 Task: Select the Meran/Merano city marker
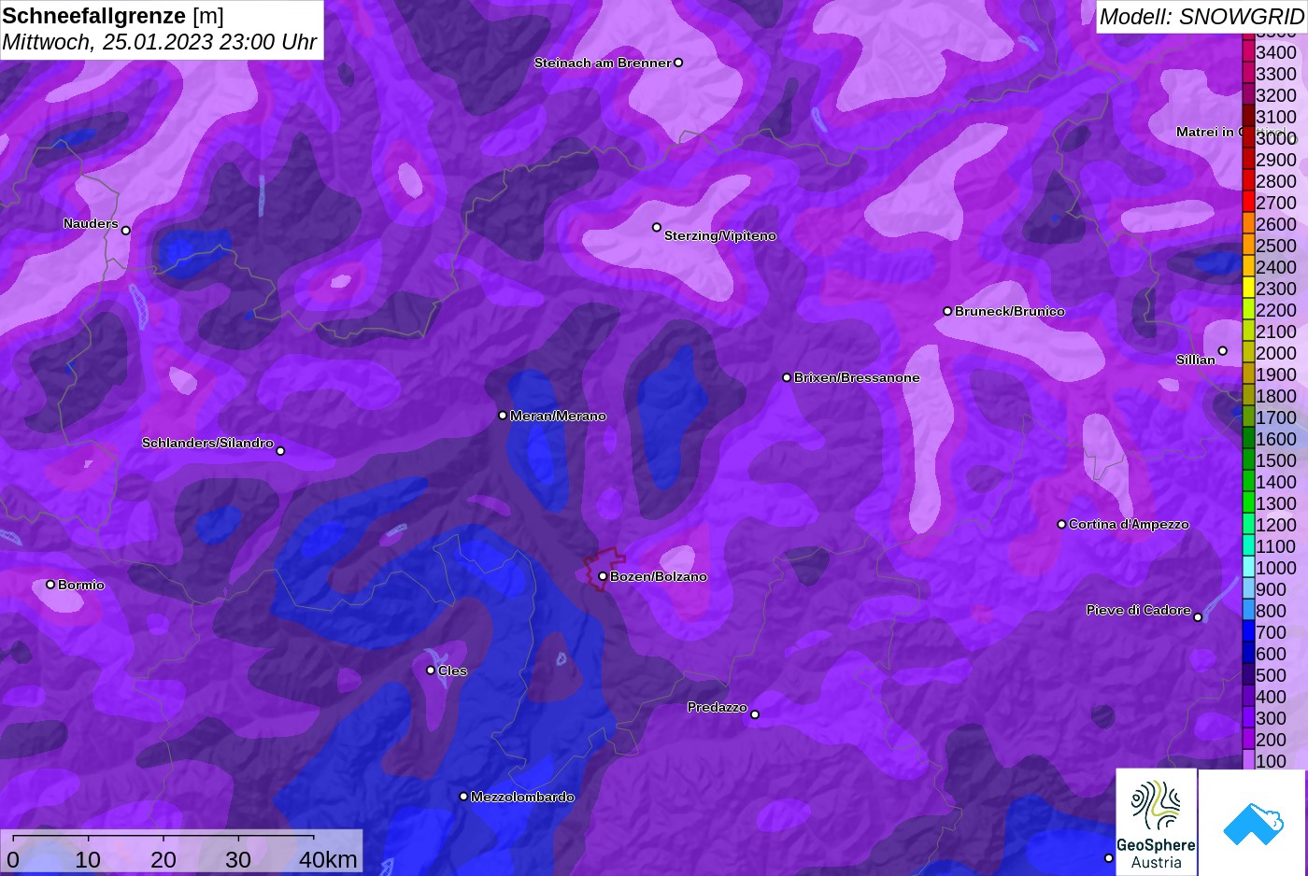coord(503,416)
